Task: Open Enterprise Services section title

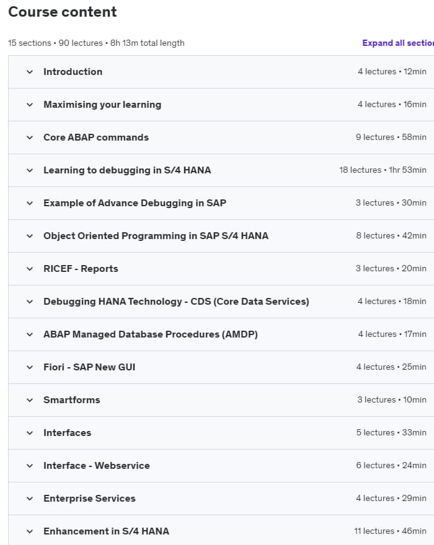Action: click(89, 499)
